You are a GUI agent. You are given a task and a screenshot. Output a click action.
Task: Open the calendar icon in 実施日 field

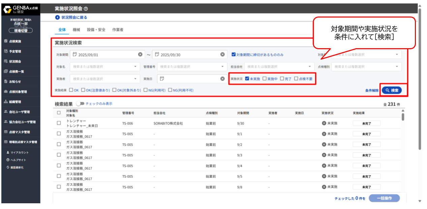(162, 79)
